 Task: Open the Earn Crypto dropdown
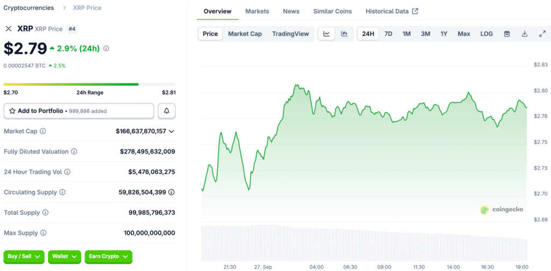click(x=108, y=256)
